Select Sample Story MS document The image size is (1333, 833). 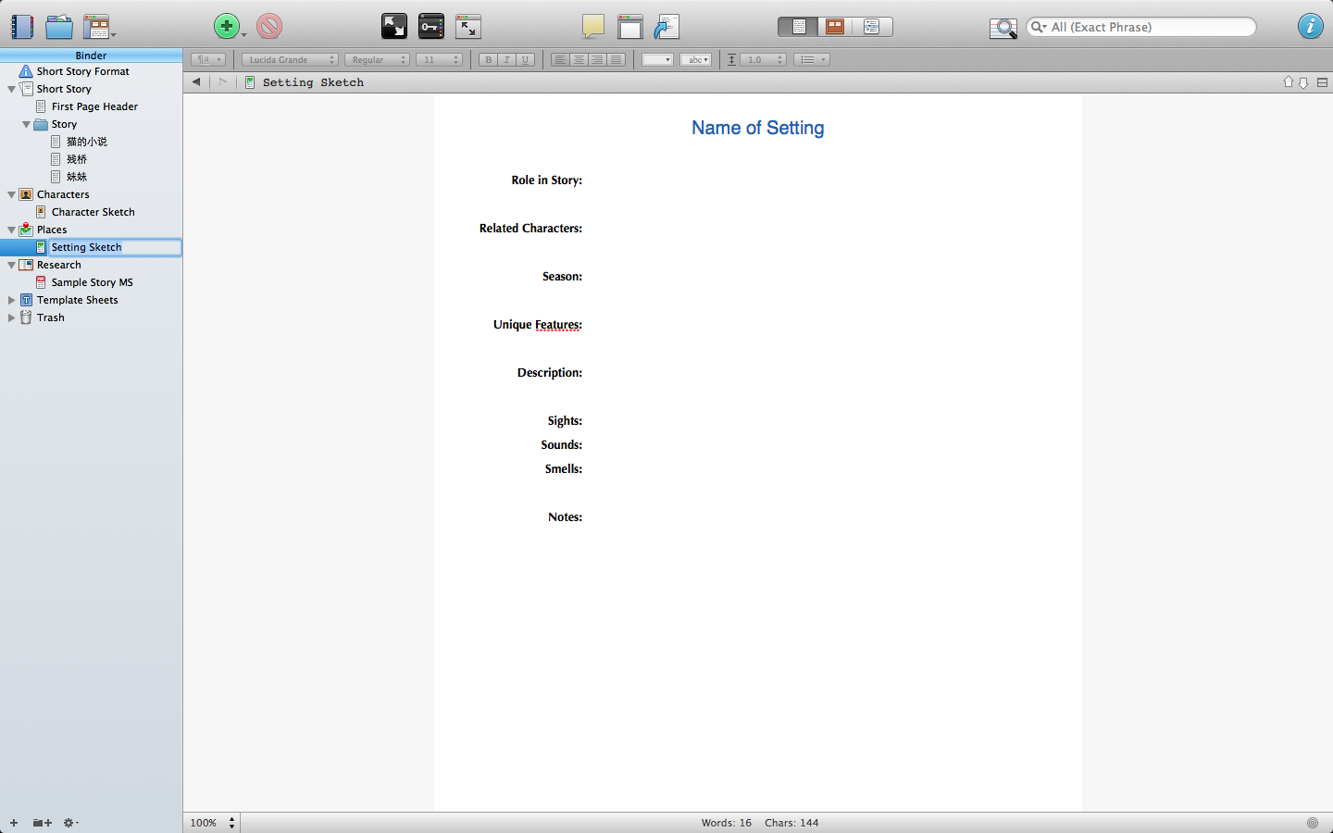pyautogui.click(x=93, y=282)
